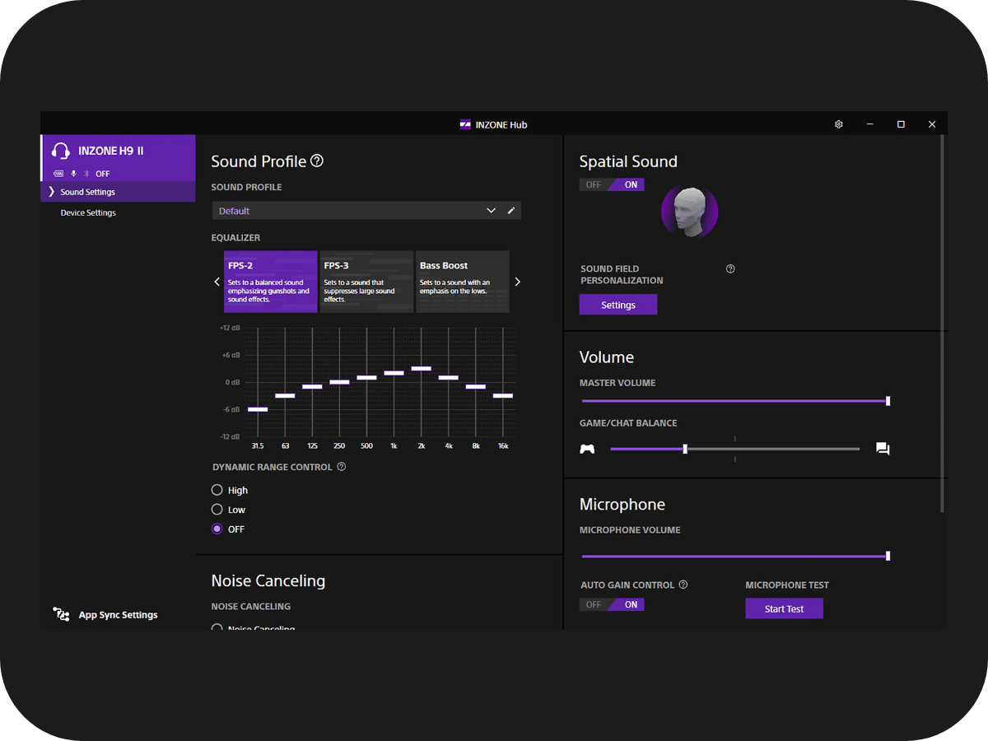This screenshot has height=741, width=988.
Task: Show next equalizer presets with right arrow
Action: pos(518,282)
